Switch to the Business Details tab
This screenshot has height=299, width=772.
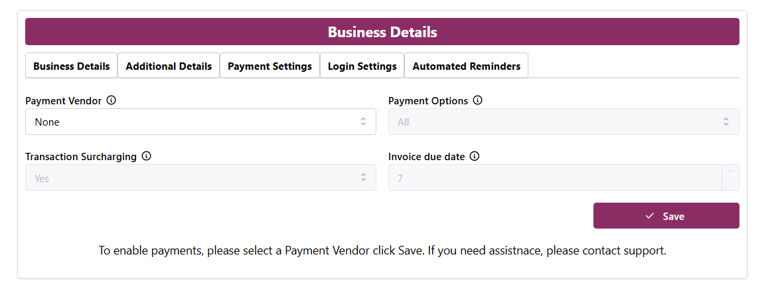pyautogui.click(x=72, y=66)
